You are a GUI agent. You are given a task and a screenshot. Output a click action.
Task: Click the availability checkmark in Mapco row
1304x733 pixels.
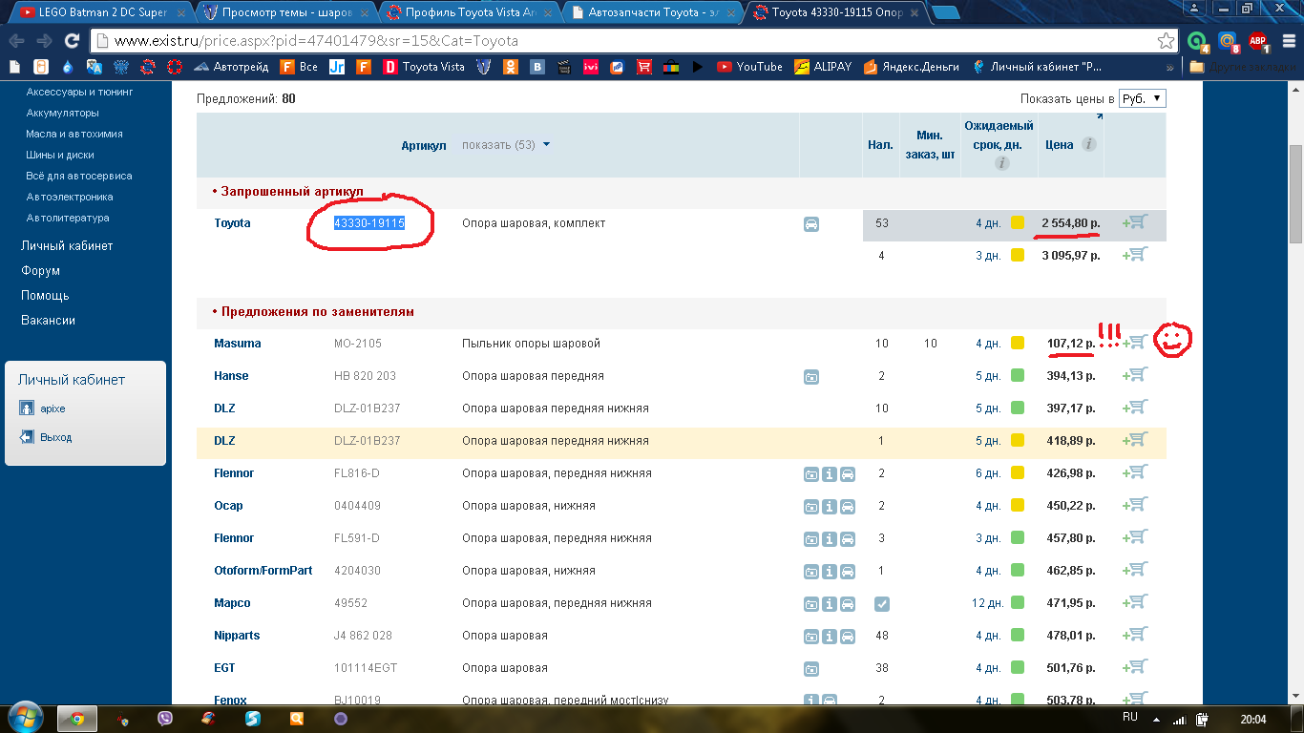tap(881, 603)
